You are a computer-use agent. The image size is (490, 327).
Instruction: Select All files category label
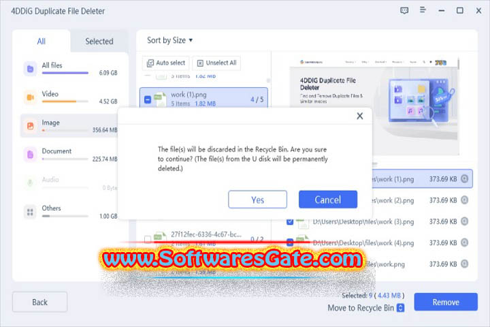[52, 65]
